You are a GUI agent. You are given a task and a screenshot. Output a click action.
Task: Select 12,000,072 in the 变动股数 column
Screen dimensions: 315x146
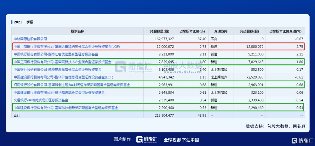click(x=255, y=47)
